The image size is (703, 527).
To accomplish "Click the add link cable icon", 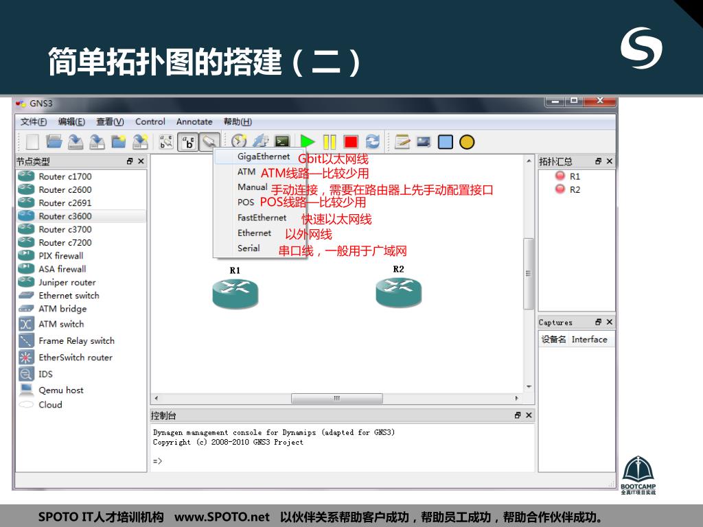I will (209, 141).
